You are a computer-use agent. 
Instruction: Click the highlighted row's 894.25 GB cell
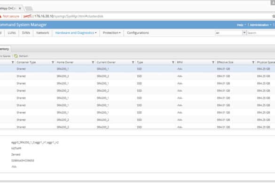[x=263, y=69]
